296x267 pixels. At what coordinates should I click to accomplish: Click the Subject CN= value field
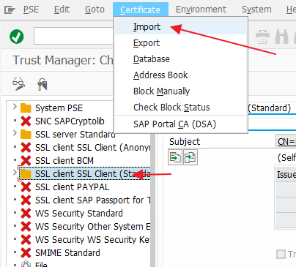click(x=286, y=141)
